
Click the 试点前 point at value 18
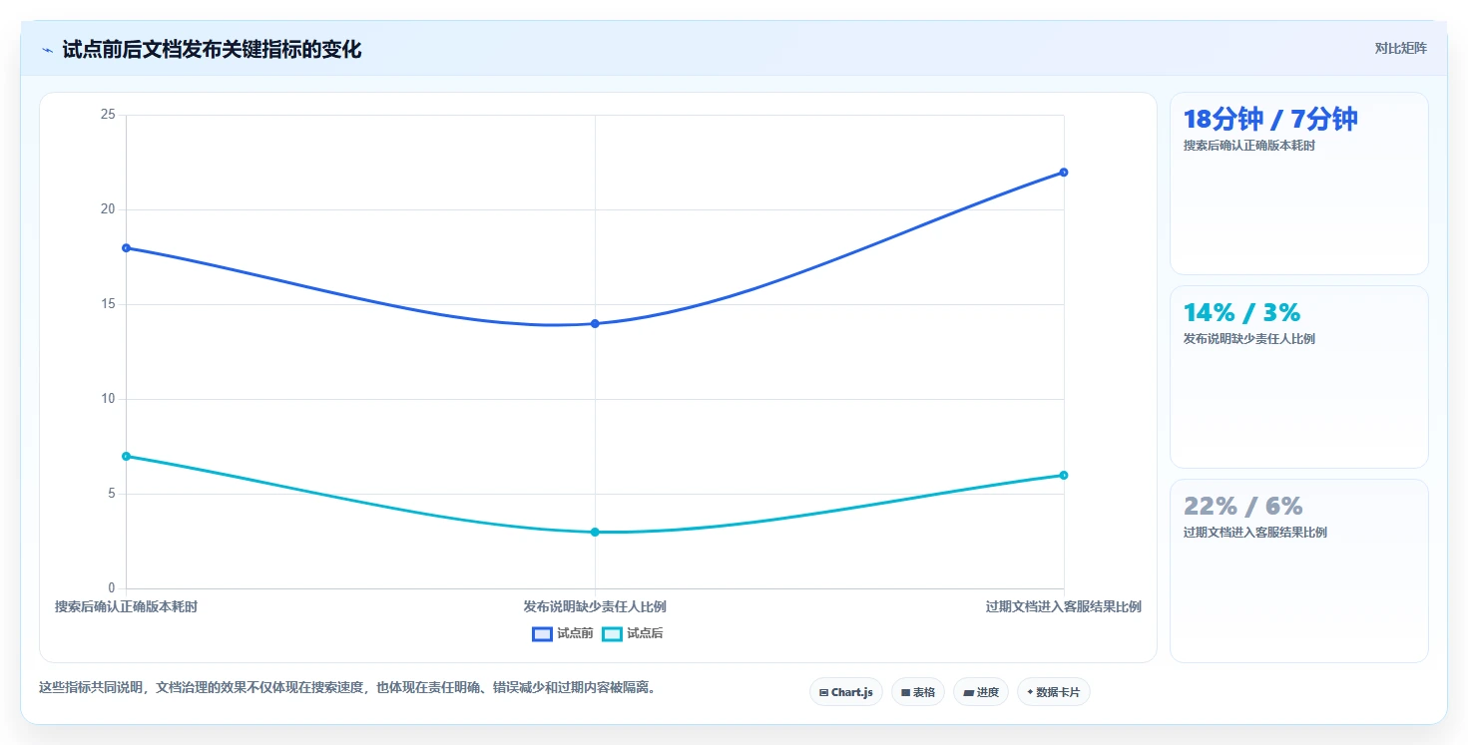coord(126,248)
